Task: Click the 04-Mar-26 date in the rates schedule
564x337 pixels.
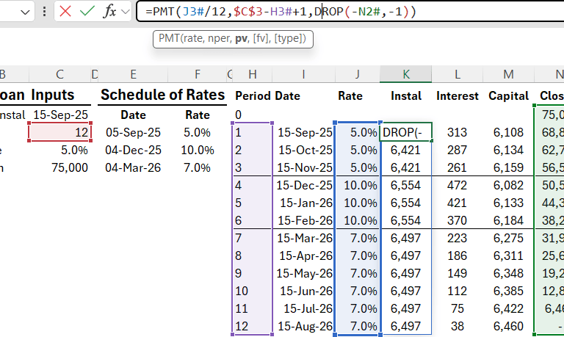Action: (133, 167)
